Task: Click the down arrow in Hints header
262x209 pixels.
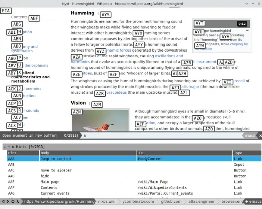Action: point(5,147)
